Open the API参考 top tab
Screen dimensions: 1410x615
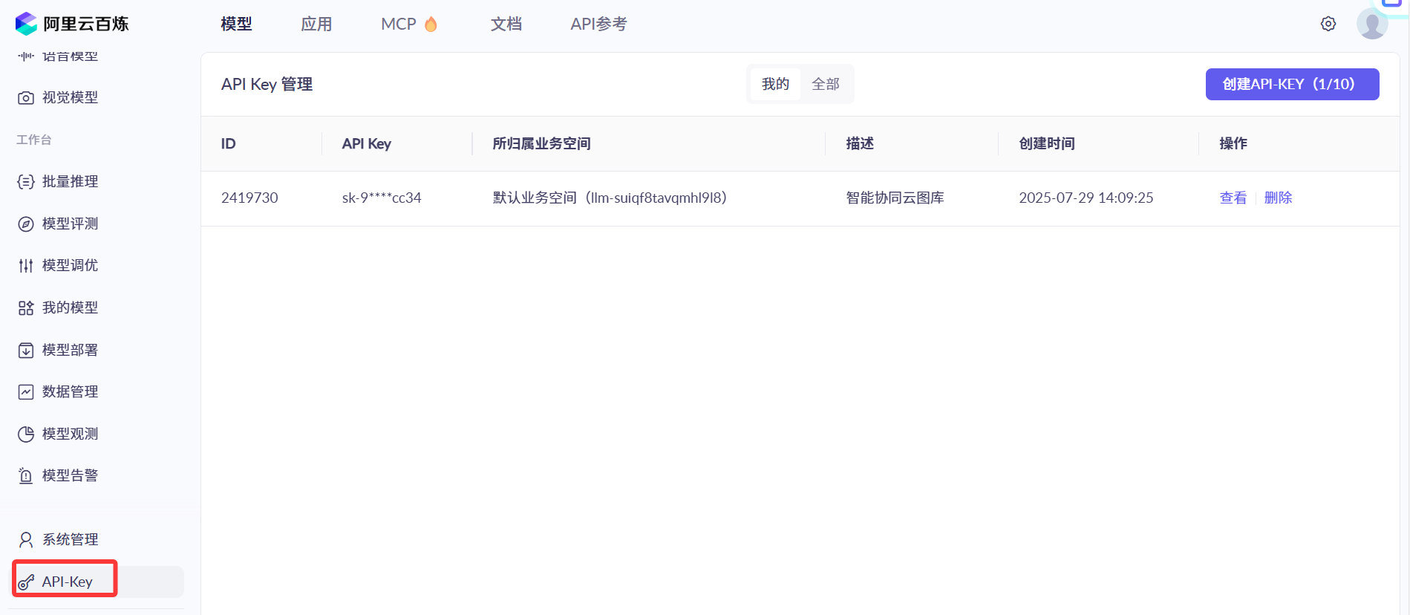tap(598, 24)
